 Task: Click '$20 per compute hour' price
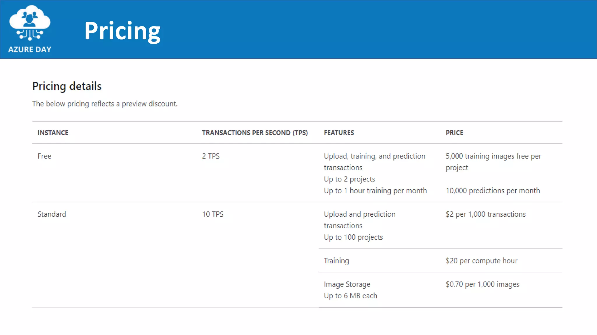(x=482, y=261)
